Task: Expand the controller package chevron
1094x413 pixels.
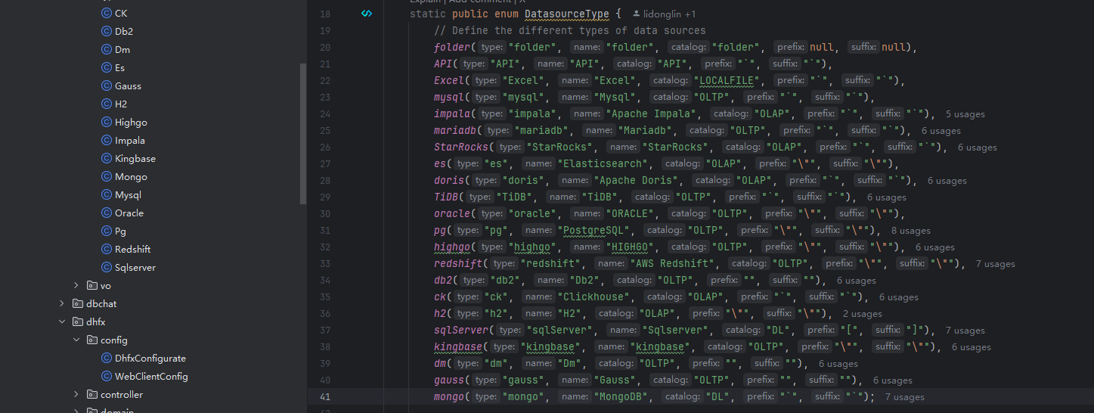Action: [76, 394]
